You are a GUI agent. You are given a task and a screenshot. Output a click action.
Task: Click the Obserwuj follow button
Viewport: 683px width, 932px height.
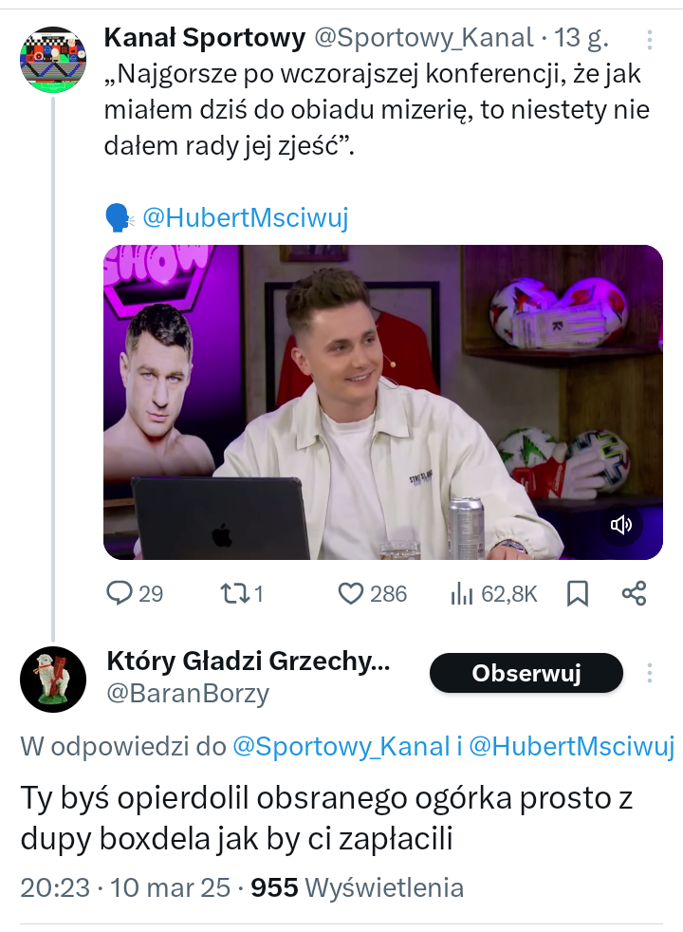coord(526,674)
